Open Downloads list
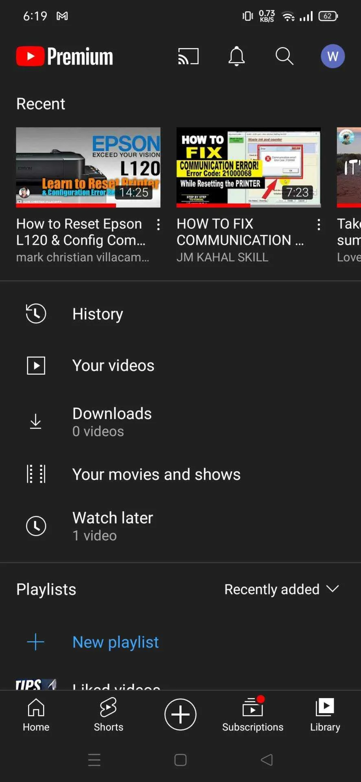Image resolution: width=361 pixels, height=782 pixels. (180, 422)
